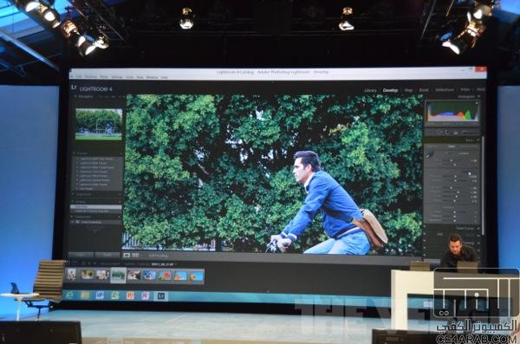Image resolution: width=520 pixels, height=344 pixels.
Task: Click the Lightroom icon in taskbar
Action: coord(161,295)
